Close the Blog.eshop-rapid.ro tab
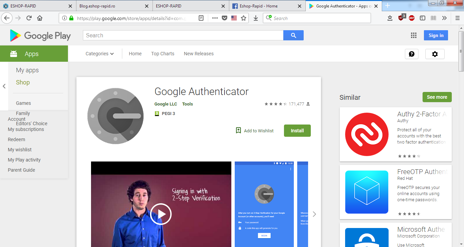The width and height of the screenshot is (464, 247). click(x=146, y=6)
